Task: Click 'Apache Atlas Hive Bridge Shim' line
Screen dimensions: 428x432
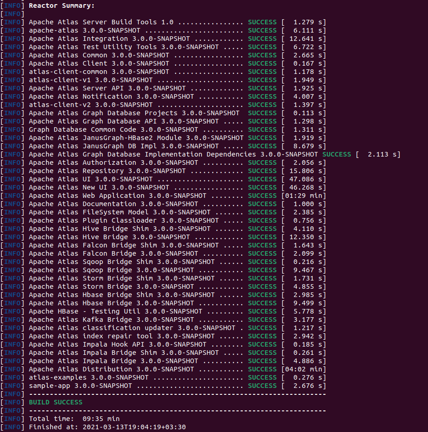Action: [119, 229]
